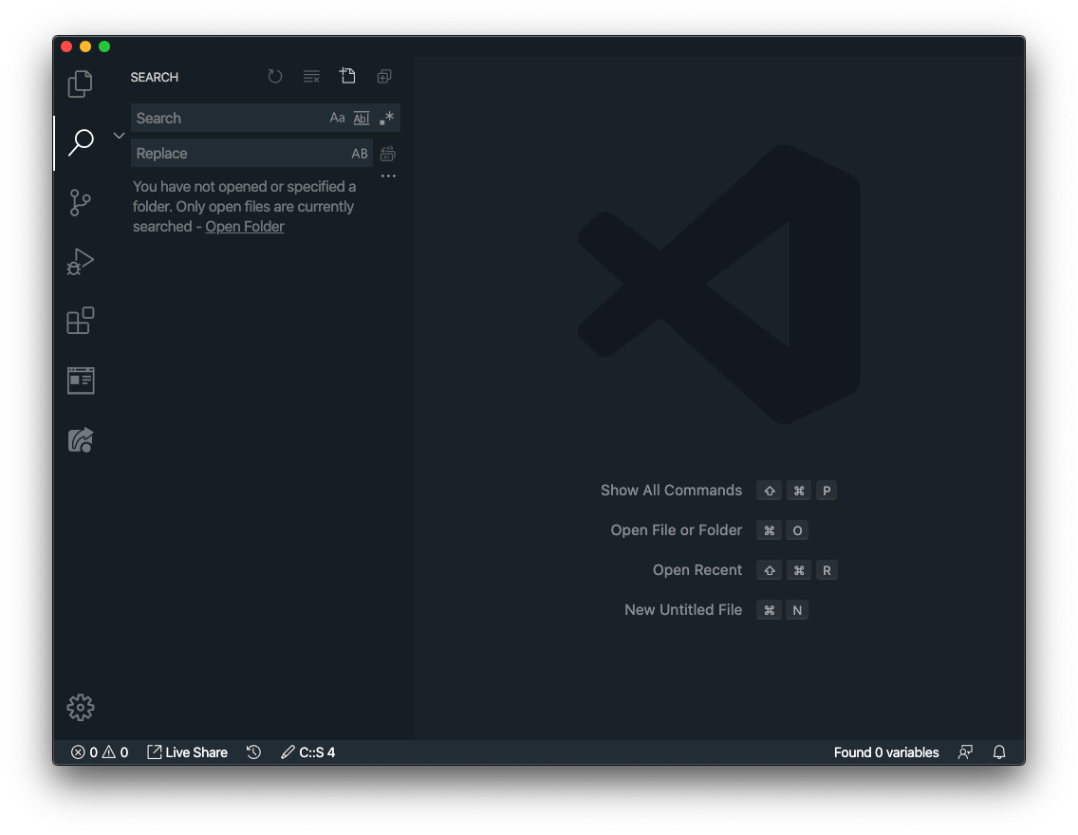Open notifications bell
The width and height of the screenshot is (1078, 835).
[x=999, y=751]
